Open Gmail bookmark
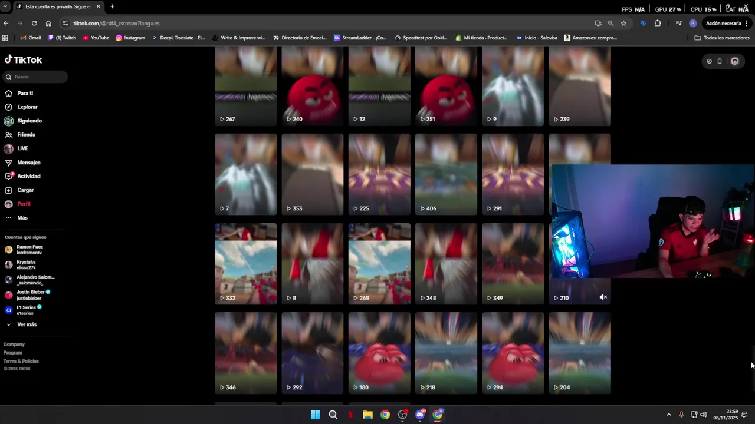This screenshot has width=755, height=424. pos(30,38)
